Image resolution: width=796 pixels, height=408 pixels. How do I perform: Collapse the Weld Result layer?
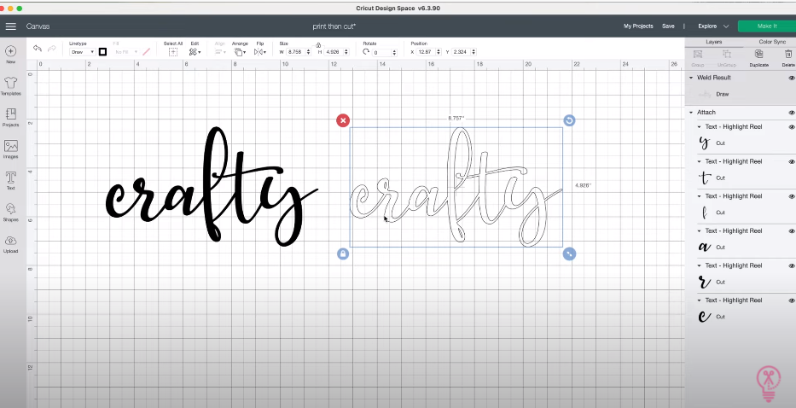[x=691, y=78]
